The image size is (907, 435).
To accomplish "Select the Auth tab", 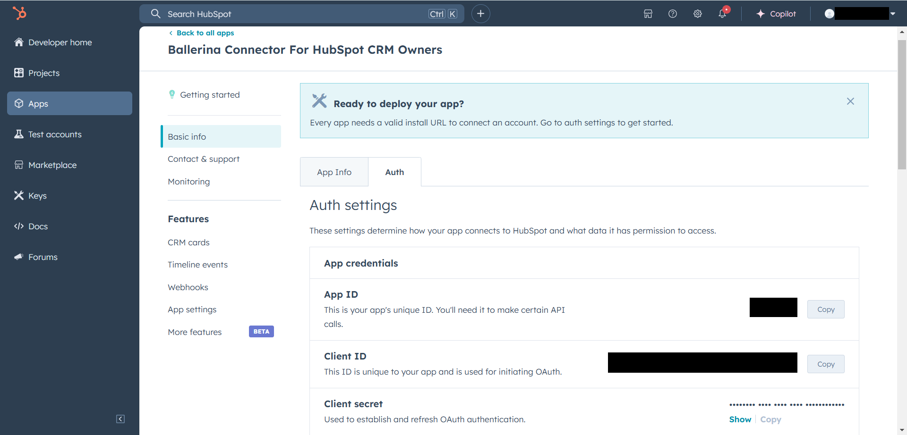I will (x=394, y=172).
